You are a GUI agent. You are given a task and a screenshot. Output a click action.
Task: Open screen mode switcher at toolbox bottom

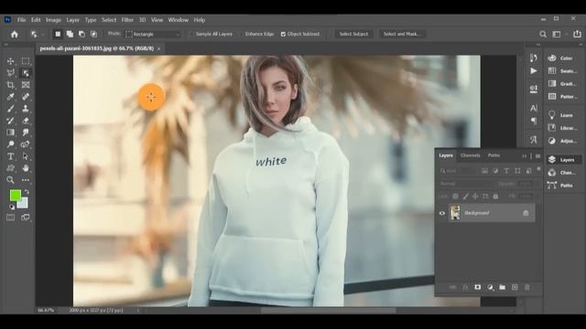[x=26, y=218]
